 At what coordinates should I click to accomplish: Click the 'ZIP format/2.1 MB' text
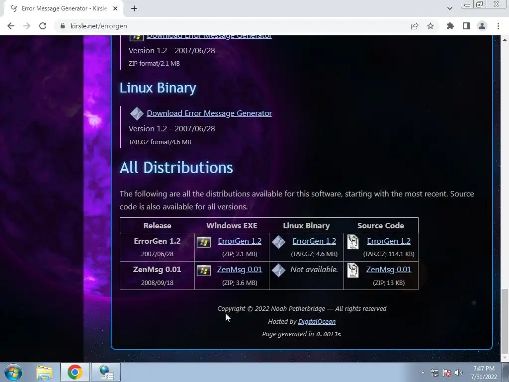tap(154, 63)
